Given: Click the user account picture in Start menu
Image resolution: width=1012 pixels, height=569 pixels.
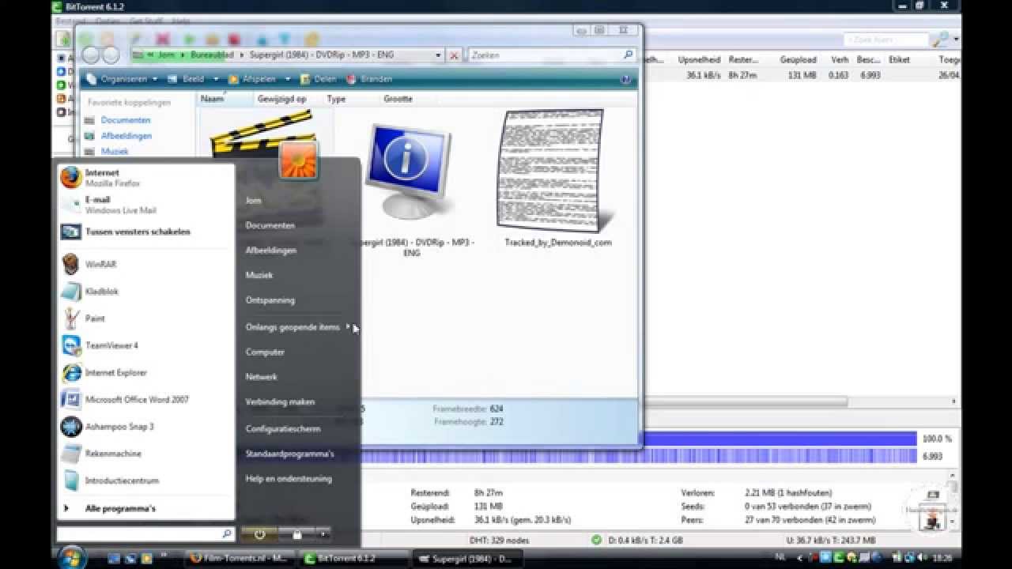Looking at the screenshot, I should (298, 160).
